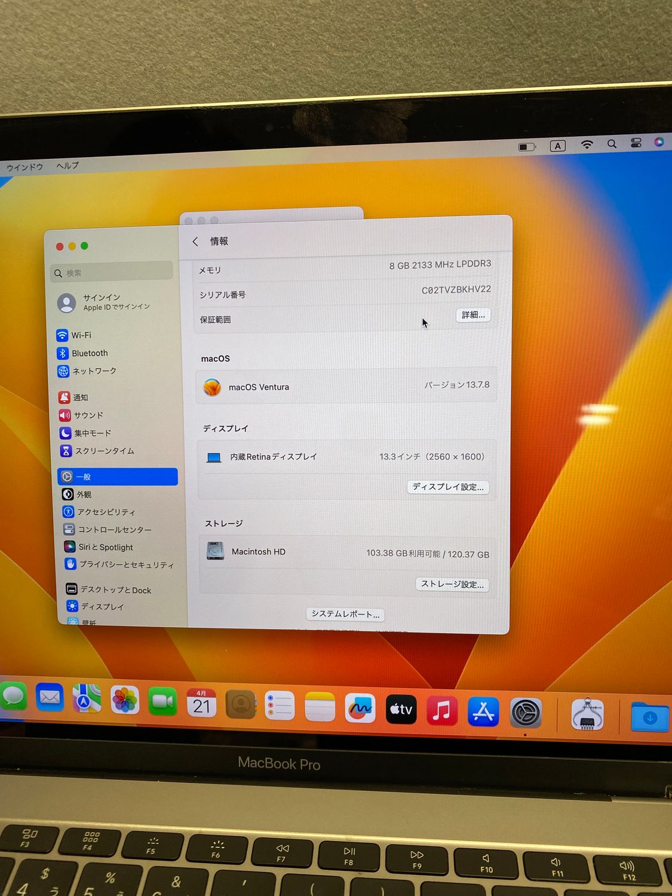Toggle the input source A indicator
Viewport: 672px width, 896px height.
(557, 146)
